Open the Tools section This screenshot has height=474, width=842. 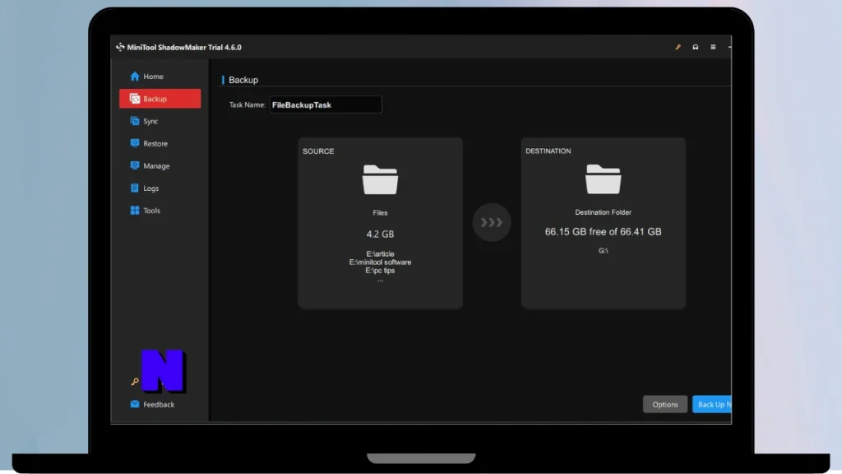pos(160,211)
